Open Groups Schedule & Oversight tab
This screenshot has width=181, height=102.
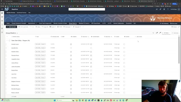click(x=19, y=23)
